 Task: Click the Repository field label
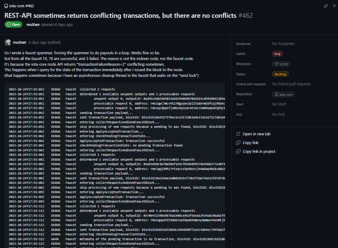tap(244, 94)
